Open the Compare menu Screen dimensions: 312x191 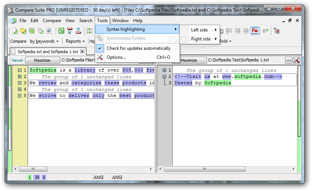pyautogui.click(x=52, y=21)
